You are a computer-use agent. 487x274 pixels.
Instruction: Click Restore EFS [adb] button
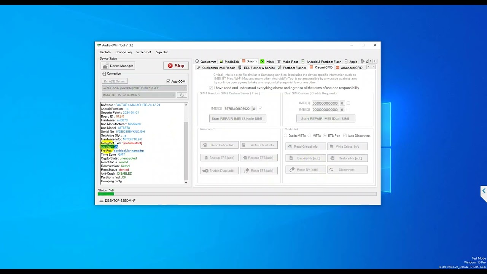(x=259, y=158)
